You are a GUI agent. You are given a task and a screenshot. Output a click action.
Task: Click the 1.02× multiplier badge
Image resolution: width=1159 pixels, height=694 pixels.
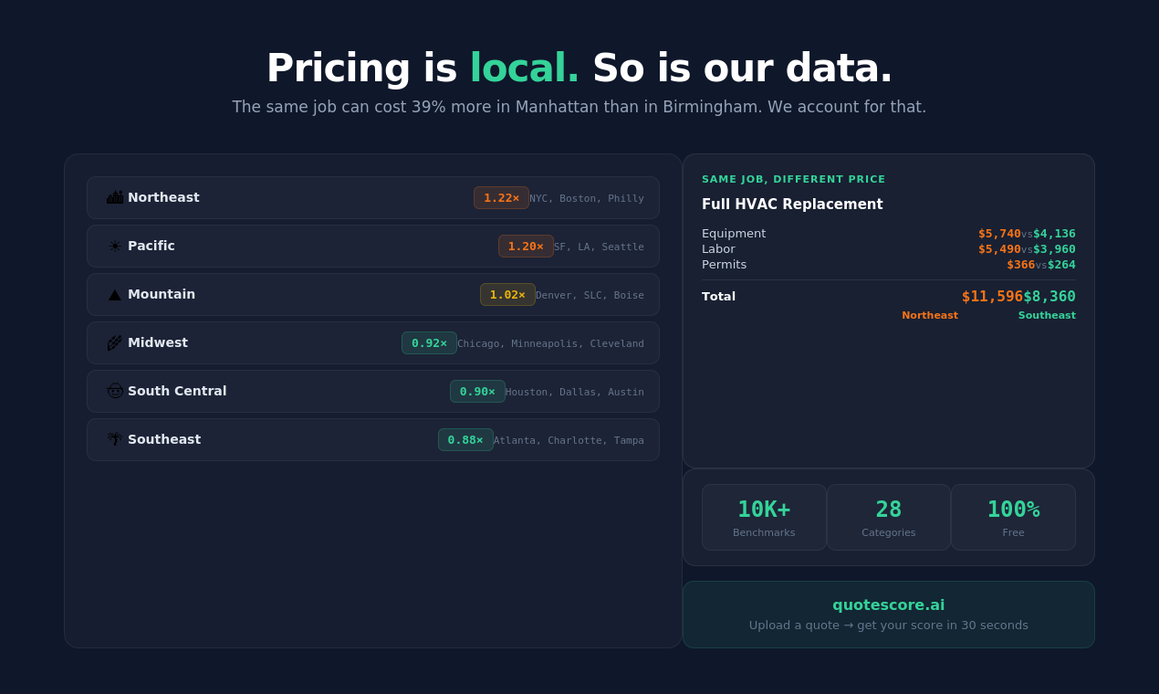click(507, 295)
